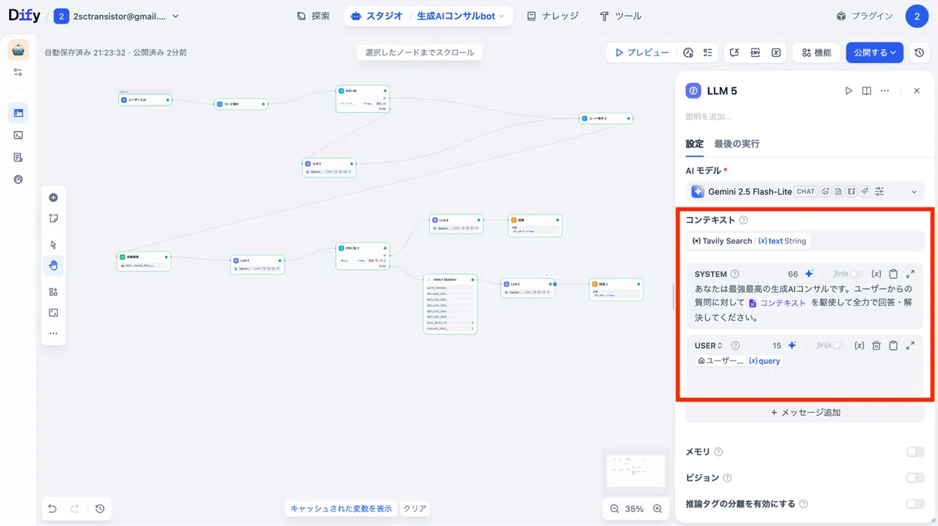Select the pointer mode tool
The width and height of the screenshot is (938, 526).
(x=53, y=245)
